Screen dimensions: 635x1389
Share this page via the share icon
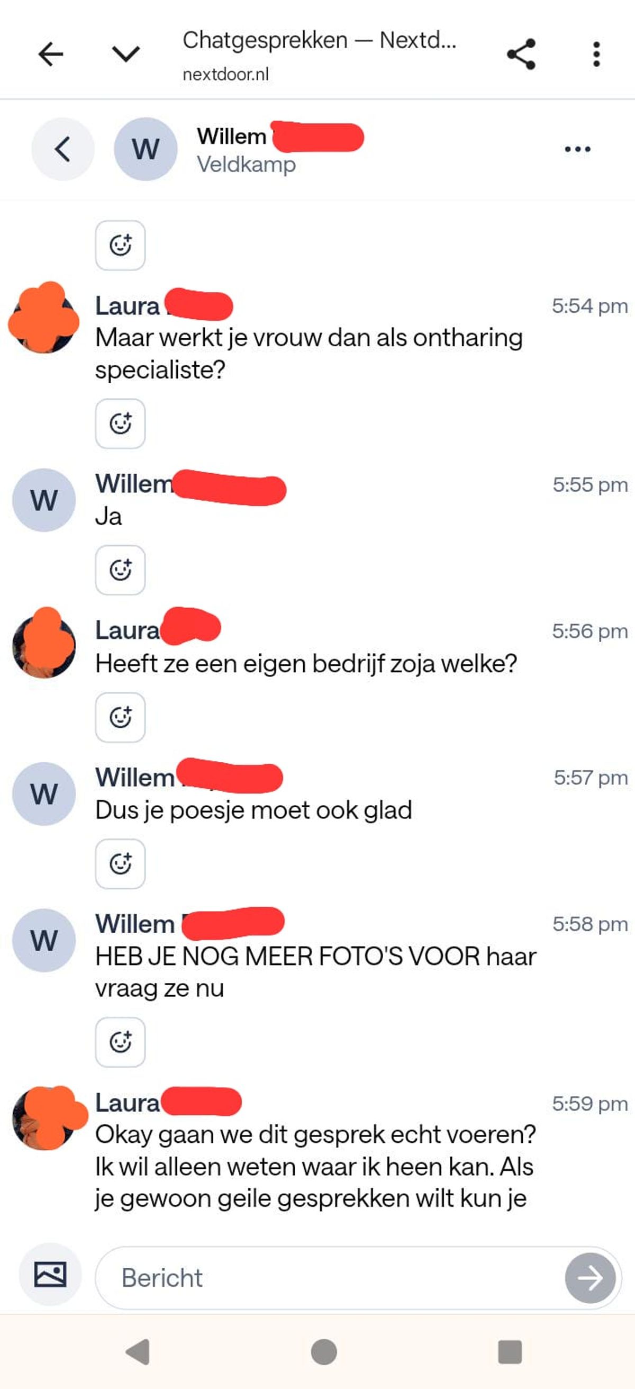(521, 54)
